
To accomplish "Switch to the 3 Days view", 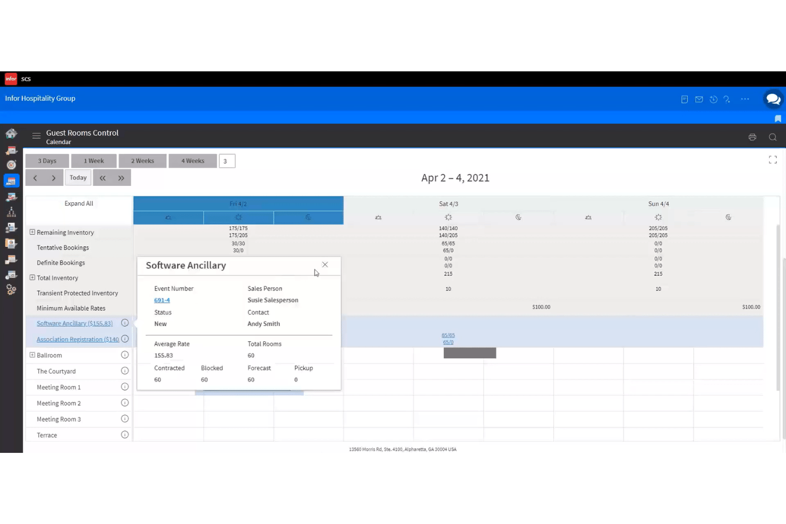I will [x=47, y=161].
